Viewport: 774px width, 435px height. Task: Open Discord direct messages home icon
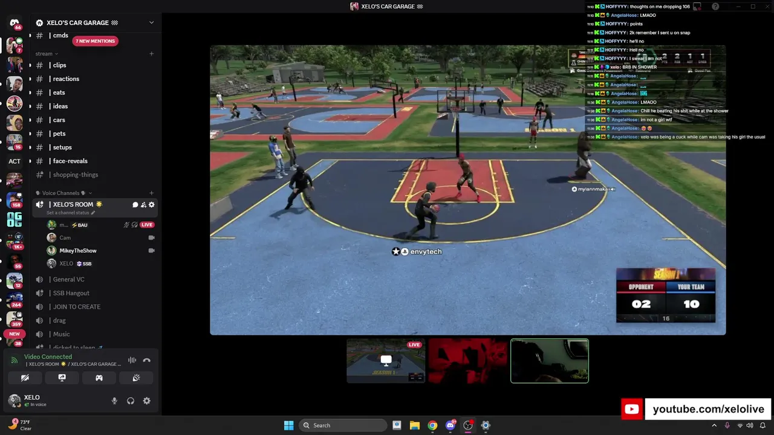[15, 23]
